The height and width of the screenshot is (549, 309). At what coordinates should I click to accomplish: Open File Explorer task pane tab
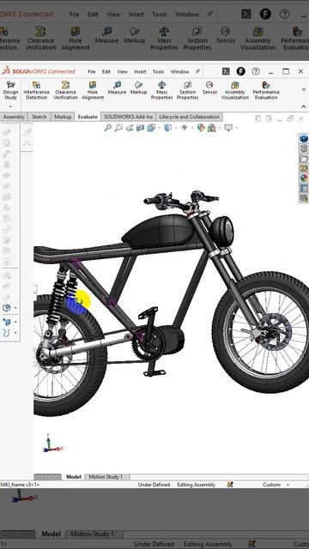pos(304,159)
